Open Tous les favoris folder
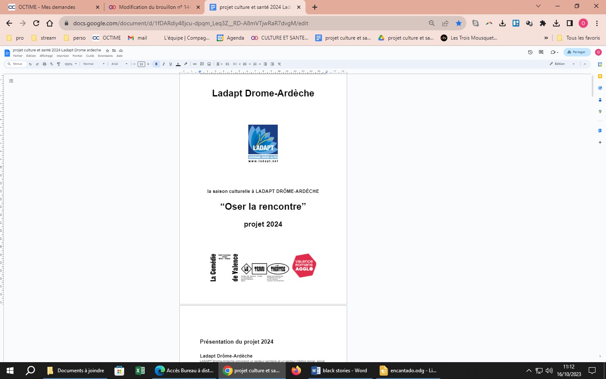This screenshot has width=606, height=379. click(x=578, y=38)
